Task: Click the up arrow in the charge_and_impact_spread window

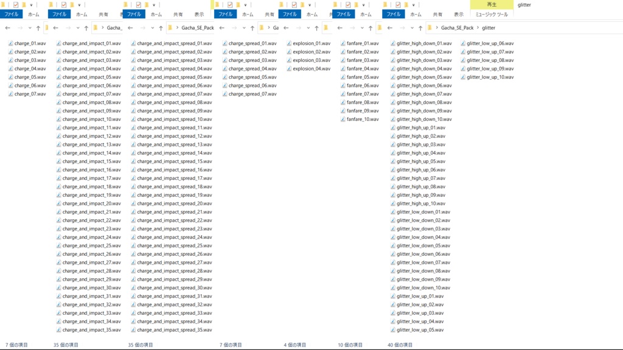Action: click(161, 28)
